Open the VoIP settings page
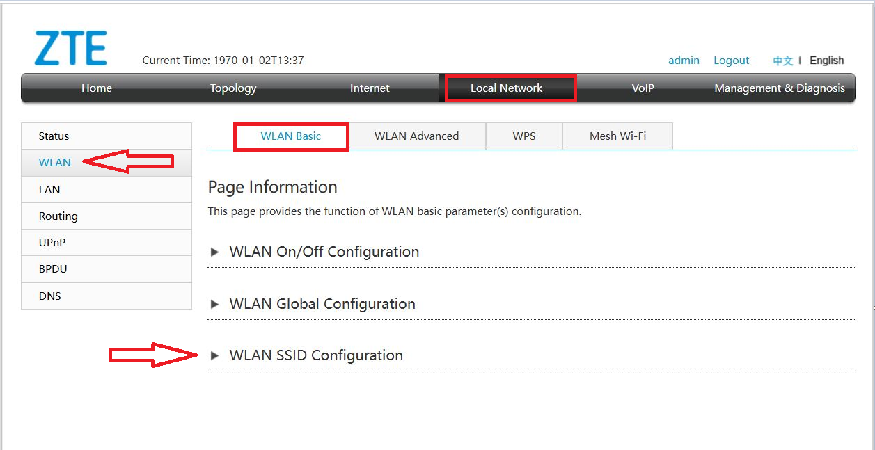Screen dimensions: 875x450 (642, 88)
